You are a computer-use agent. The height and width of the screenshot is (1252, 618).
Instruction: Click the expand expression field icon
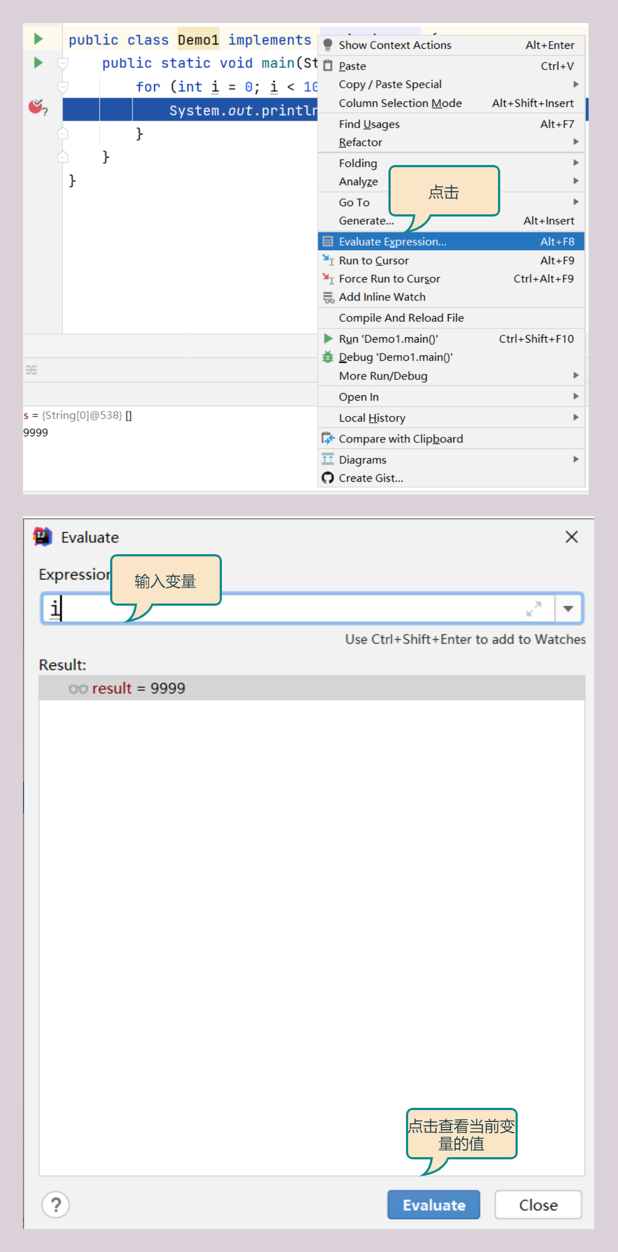[534, 608]
